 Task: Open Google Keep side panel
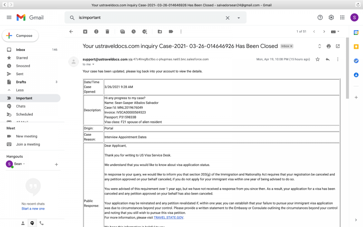pos(356,47)
